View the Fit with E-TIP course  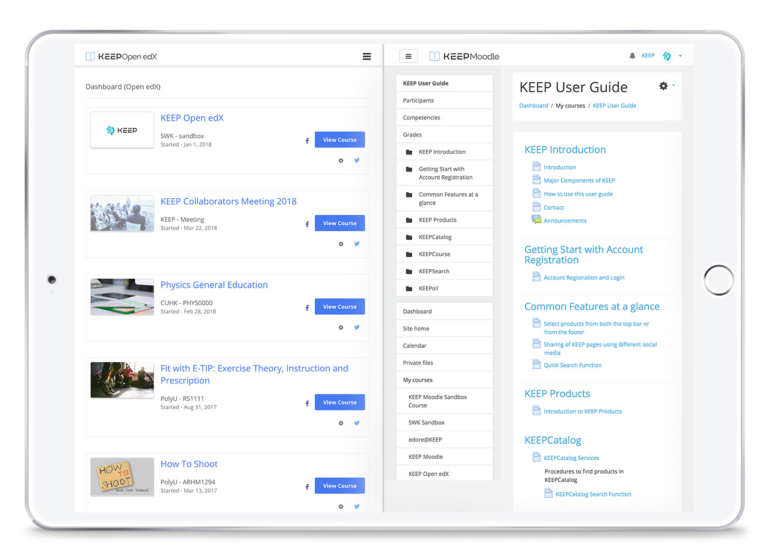pos(340,402)
